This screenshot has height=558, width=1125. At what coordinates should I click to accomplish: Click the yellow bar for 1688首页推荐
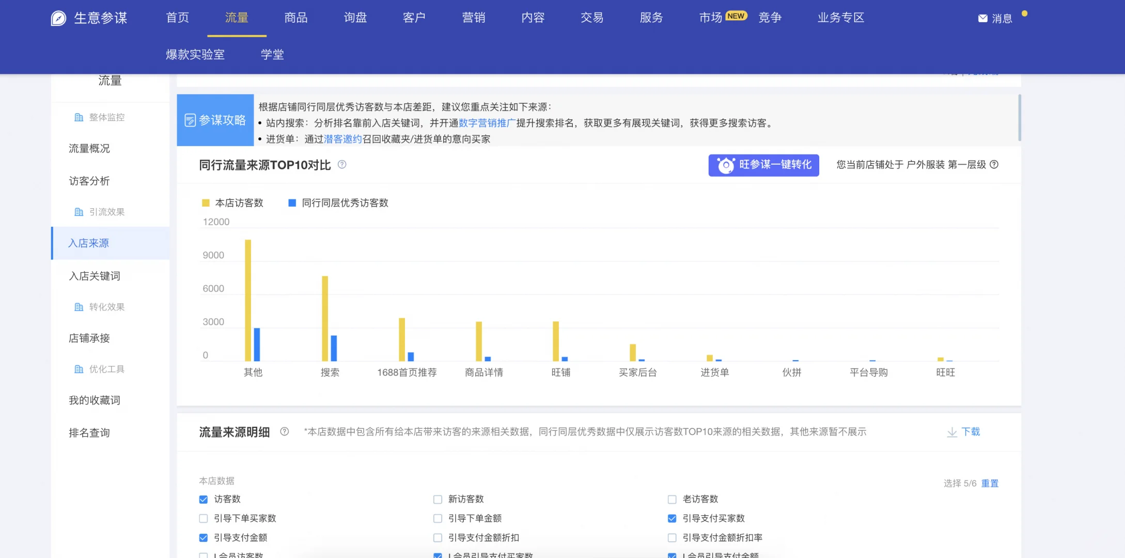point(402,339)
